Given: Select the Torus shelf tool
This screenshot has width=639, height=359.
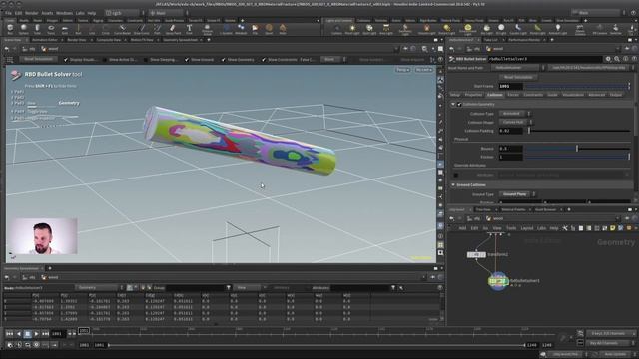Looking at the screenshot, I should [51, 29].
